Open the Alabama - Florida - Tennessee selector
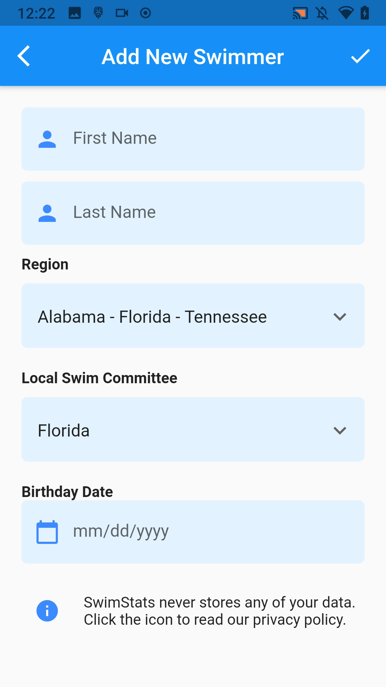 click(153, 317)
